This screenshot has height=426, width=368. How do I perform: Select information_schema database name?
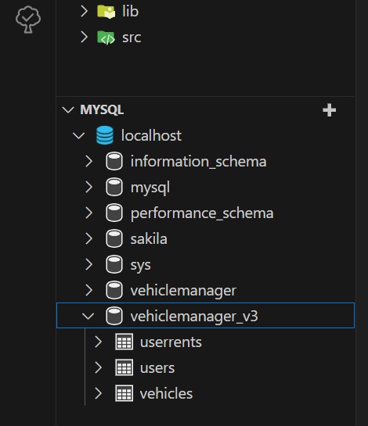[198, 162]
